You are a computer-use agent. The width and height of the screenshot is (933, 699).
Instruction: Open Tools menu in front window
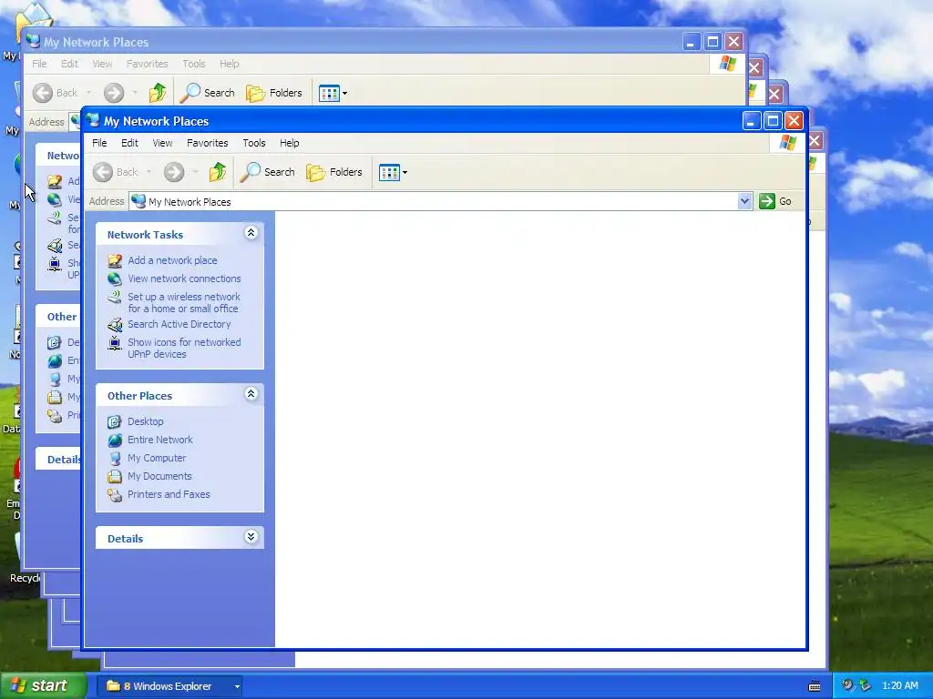tap(254, 143)
